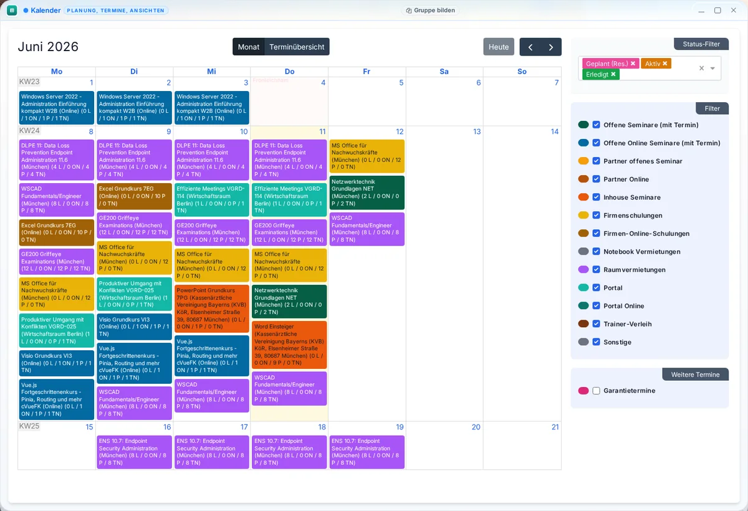This screenshot has height=511, width=748.
Task: Click Planung, Termine, Ansichten title badge
Action: coord(116,11)
